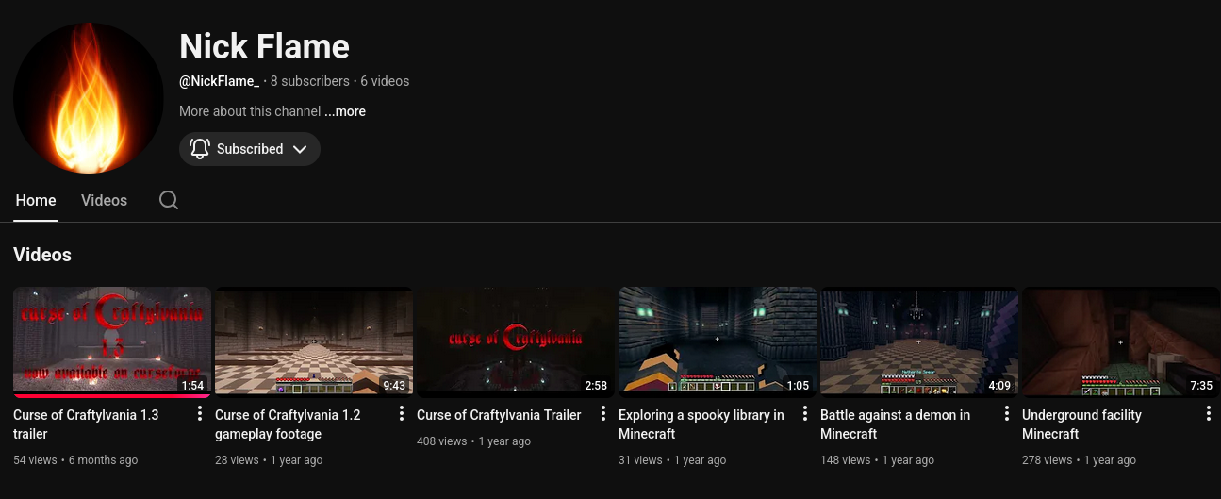The width and height of the screenshot is (1221, 499).
Task: Open three-dot menu for demon battle video
Action: (x=1007, y=414)
